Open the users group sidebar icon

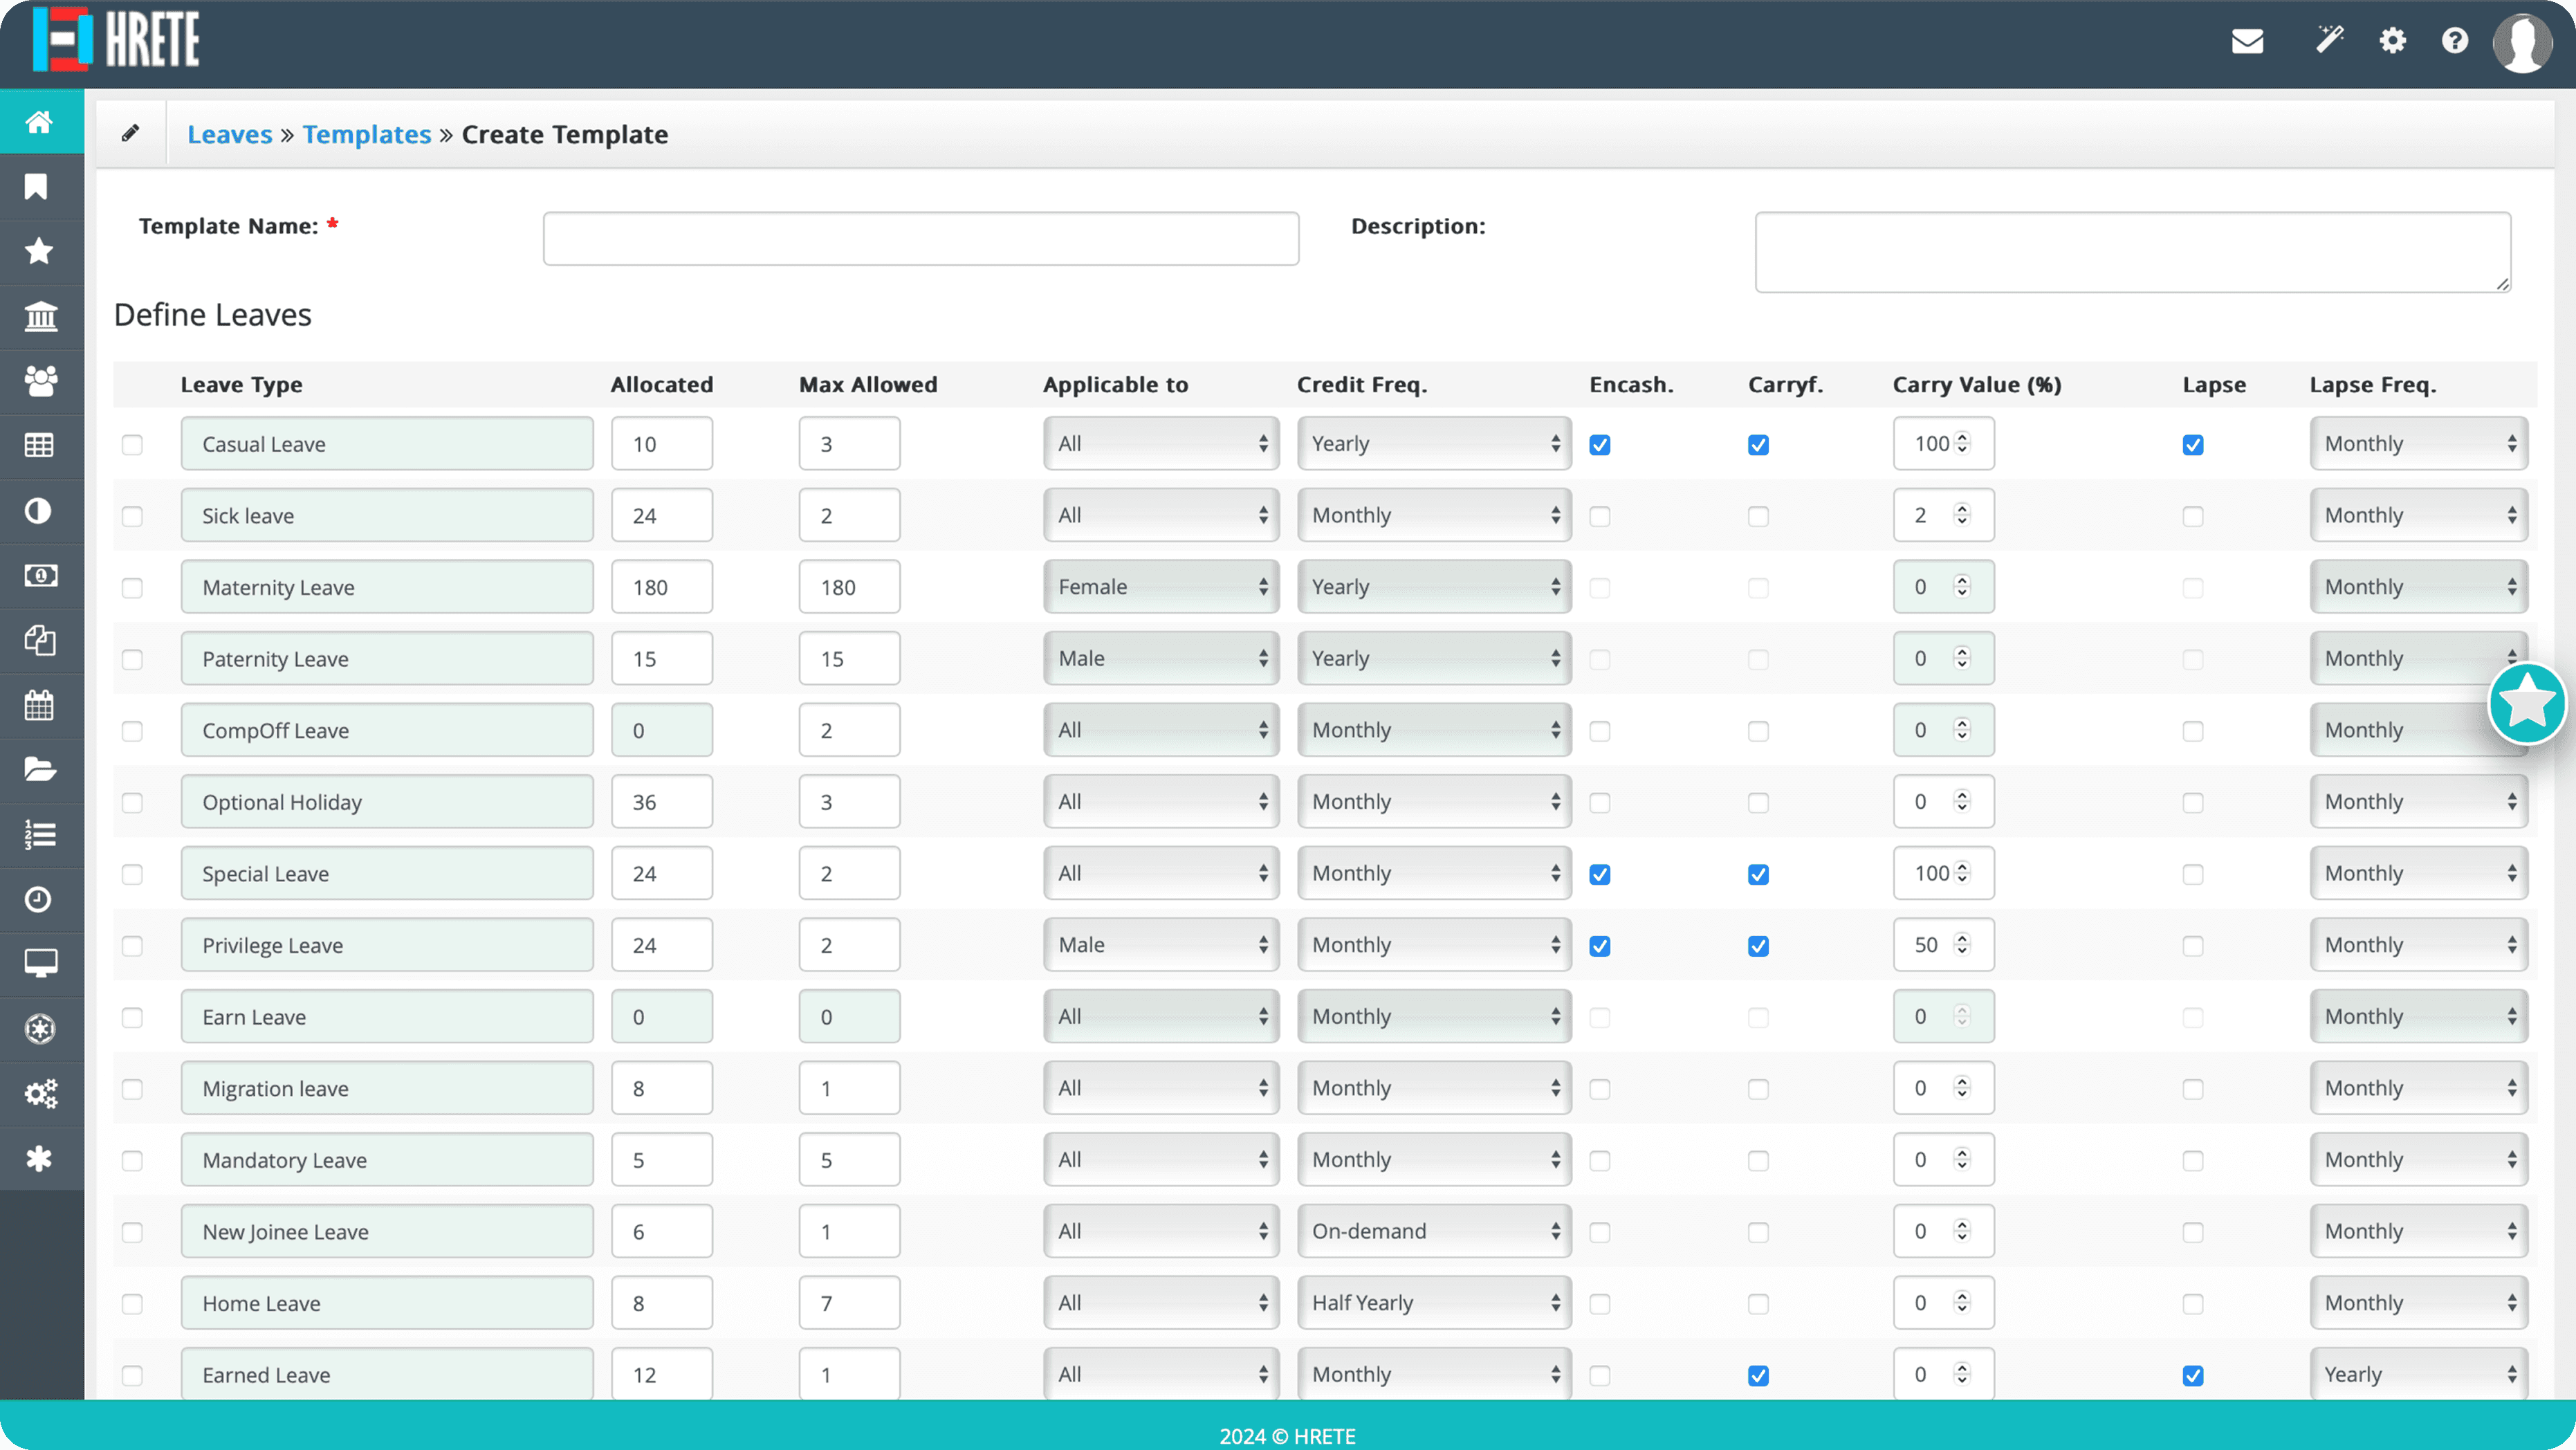click(40, 381)
